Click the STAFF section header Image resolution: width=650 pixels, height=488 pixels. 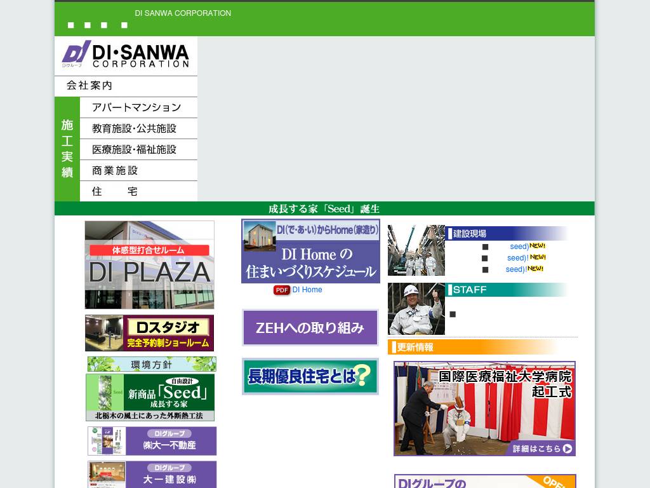pyautogui.click(x=507, y=290)
